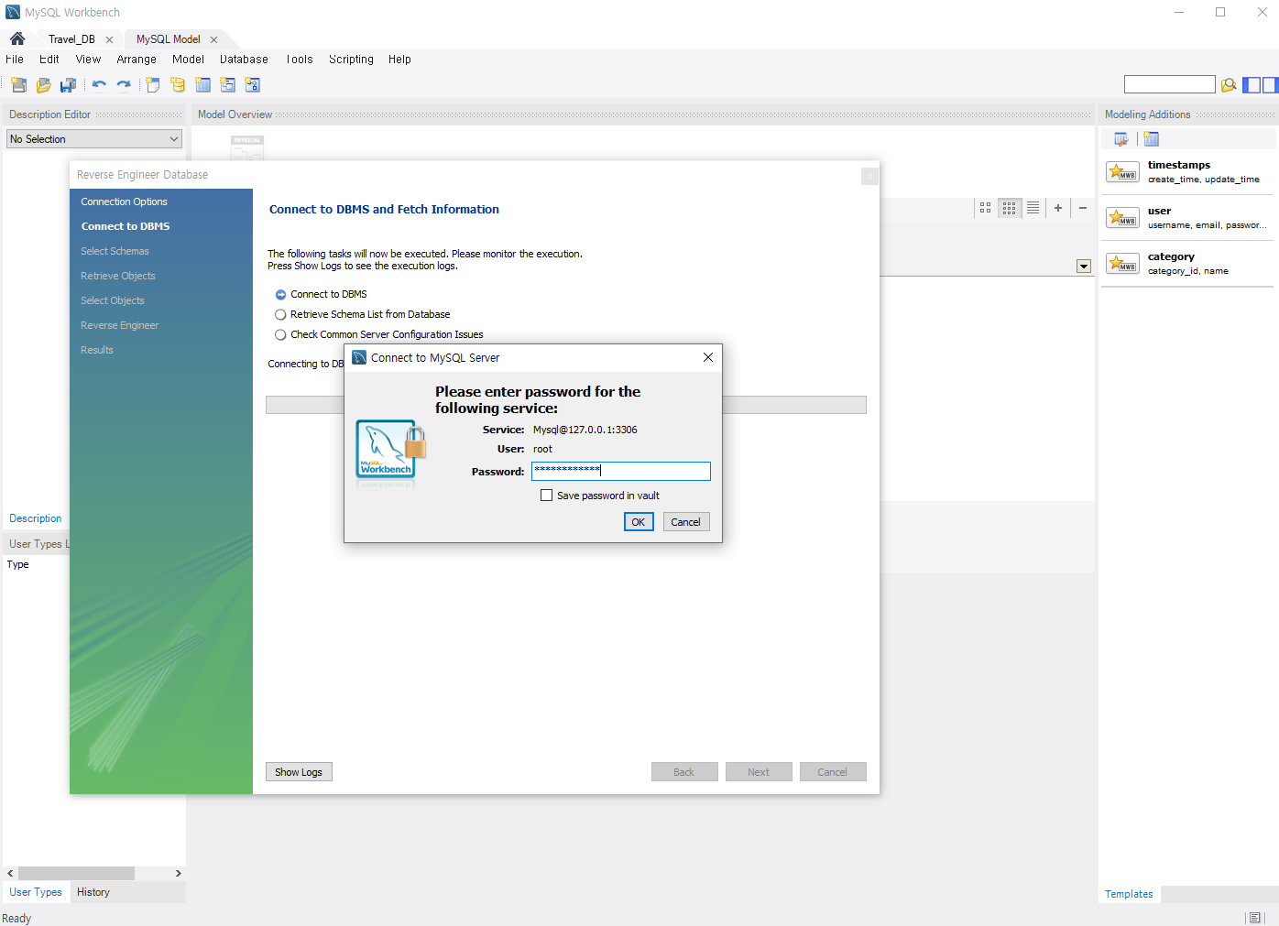Open the Edit menu
This screenshot has height=926, width=1279.
[x=49, y=60]
